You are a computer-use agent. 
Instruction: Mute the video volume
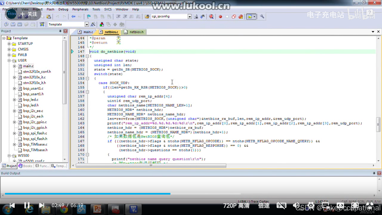pyautogui.click(x=296, y=205)
